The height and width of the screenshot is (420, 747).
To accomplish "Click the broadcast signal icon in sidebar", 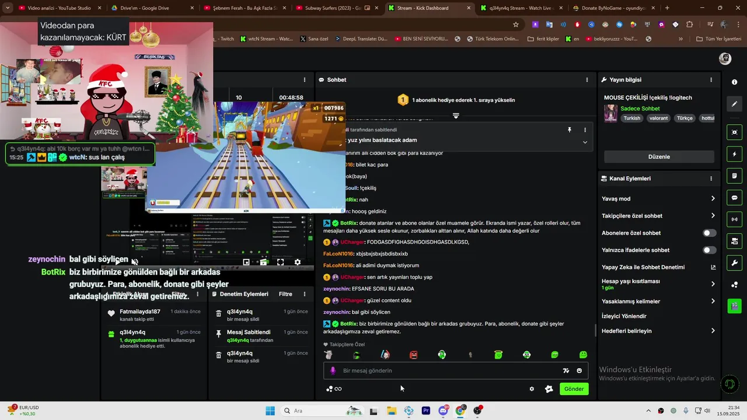I will click(735, 219).
